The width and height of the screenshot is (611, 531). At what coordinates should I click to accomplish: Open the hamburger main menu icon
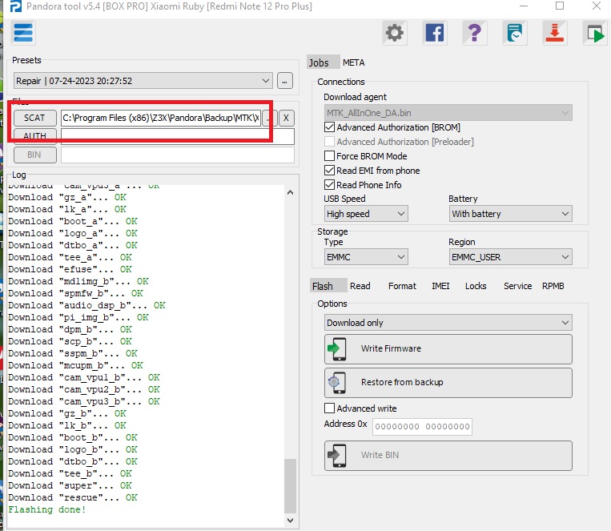click(x=23, y=33)
